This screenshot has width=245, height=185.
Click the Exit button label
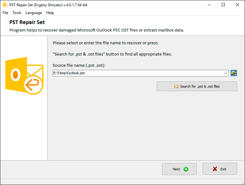tap(223, 169)
